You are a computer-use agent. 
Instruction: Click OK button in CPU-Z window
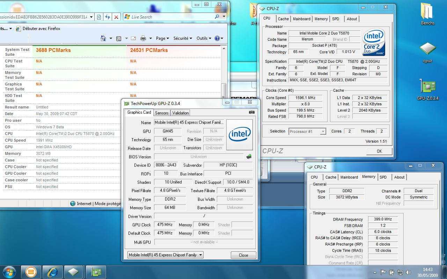tap(379, 151)
